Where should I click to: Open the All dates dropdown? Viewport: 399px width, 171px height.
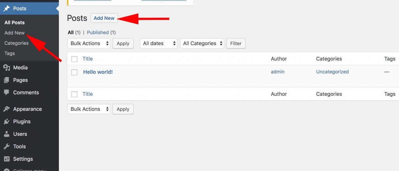(159, 44)
